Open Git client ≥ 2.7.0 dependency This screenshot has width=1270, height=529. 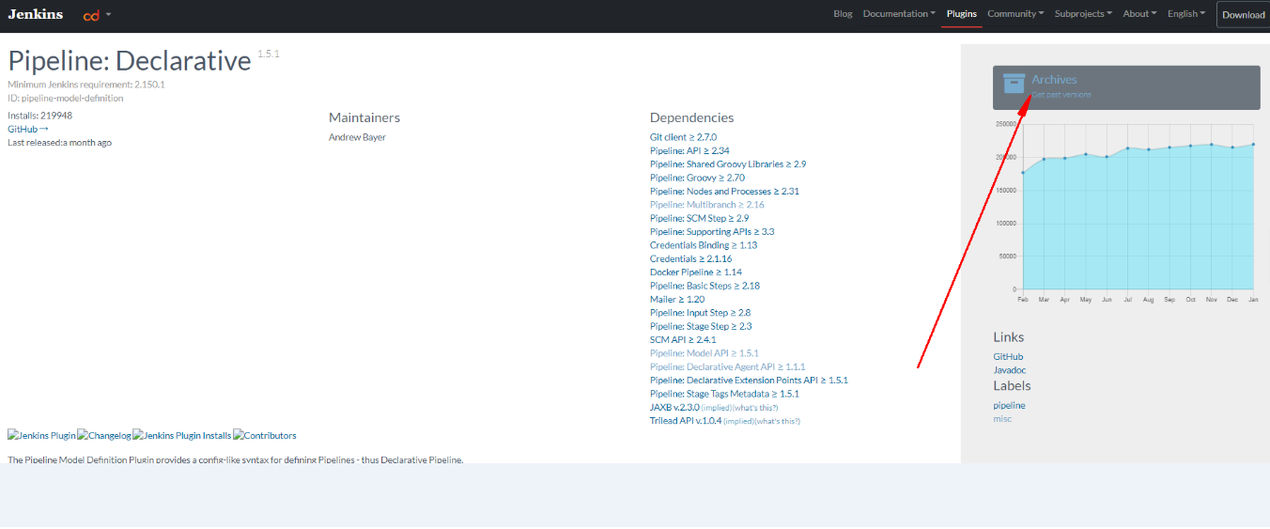tap(683, 137)
